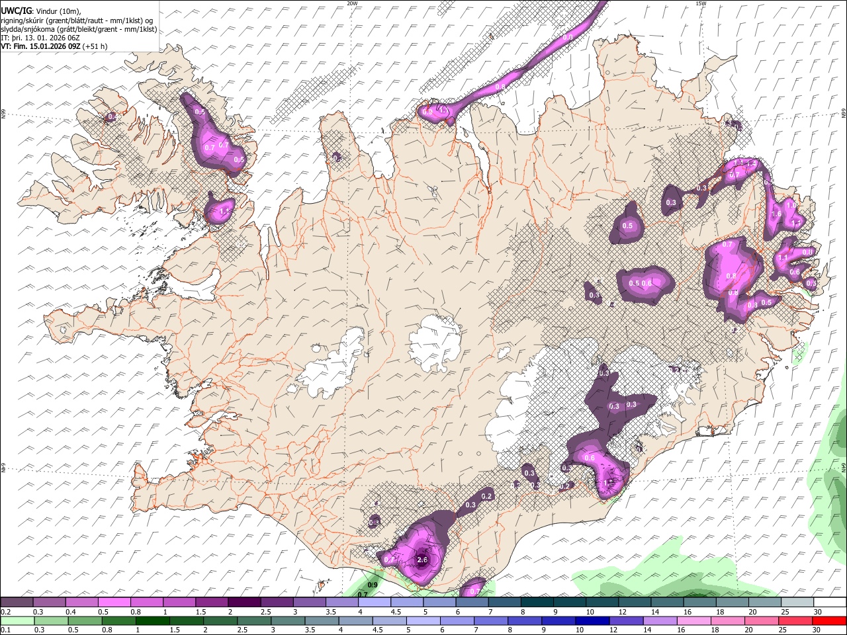Select the snow legend swatch between 3.5 and 4
Viewport: 847px width, 635px height.
[x=342, y=602]
